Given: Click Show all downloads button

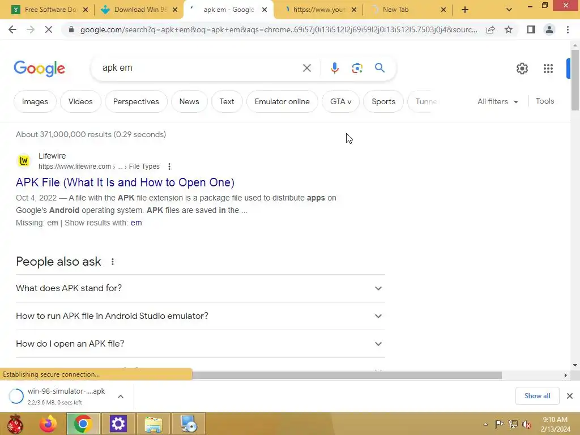Looking at the screenshot, I should tap(537, 396).
